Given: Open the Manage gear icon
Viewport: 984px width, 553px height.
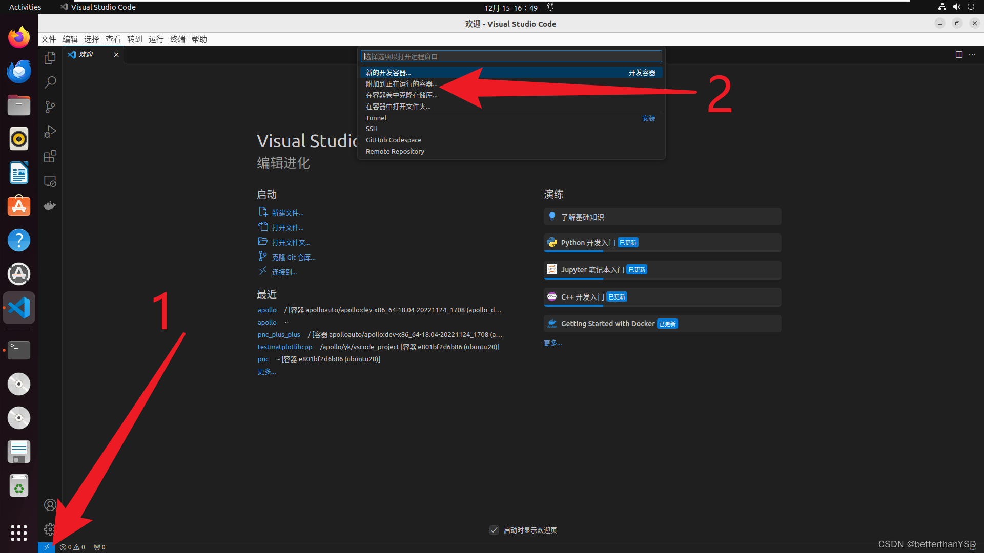Looking at the screenshot, I should pos(49,529).
